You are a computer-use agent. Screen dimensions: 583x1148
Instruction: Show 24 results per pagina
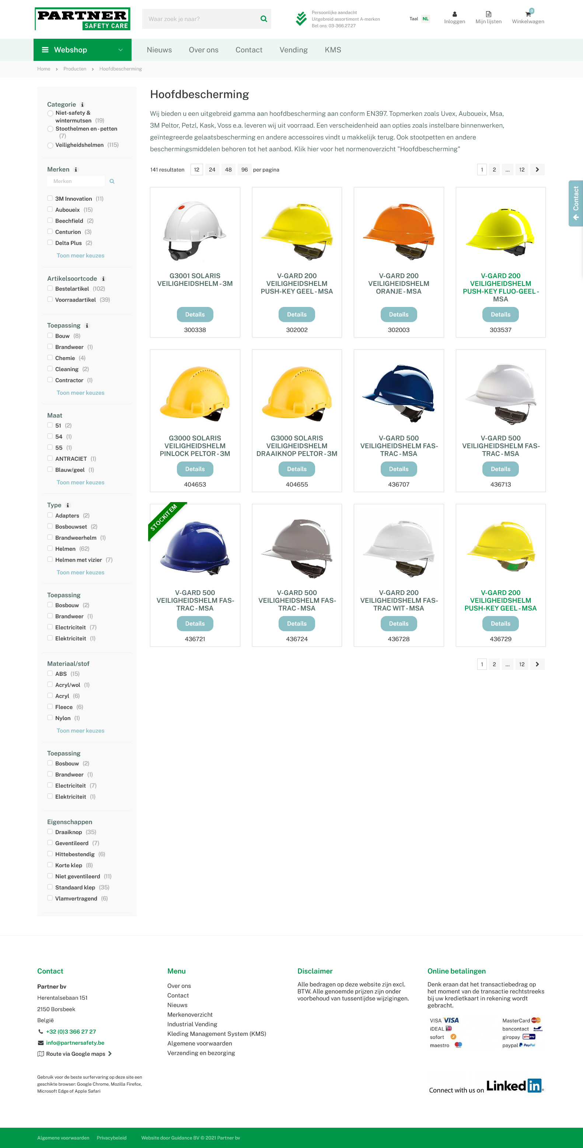[212, 170]
